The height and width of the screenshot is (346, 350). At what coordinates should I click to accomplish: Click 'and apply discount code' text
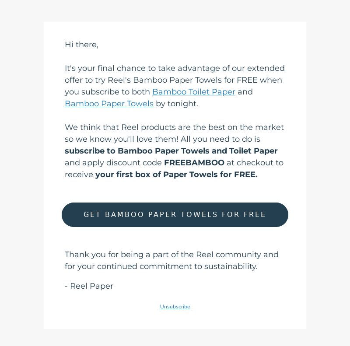113,163
